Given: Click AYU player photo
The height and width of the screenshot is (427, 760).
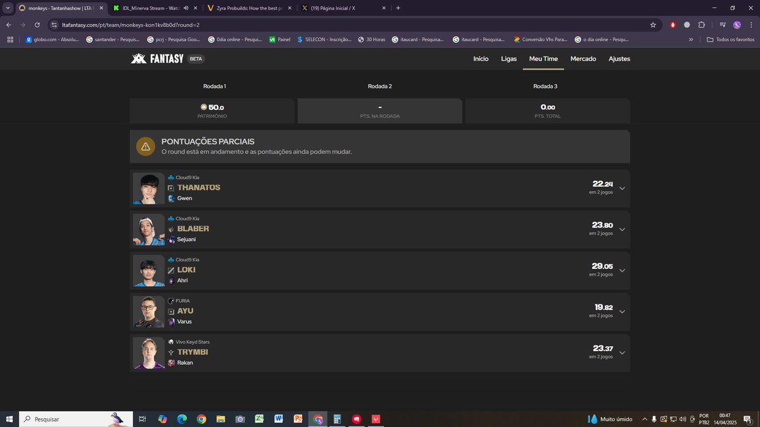Looking at the screenshot, I should (149, 312).
